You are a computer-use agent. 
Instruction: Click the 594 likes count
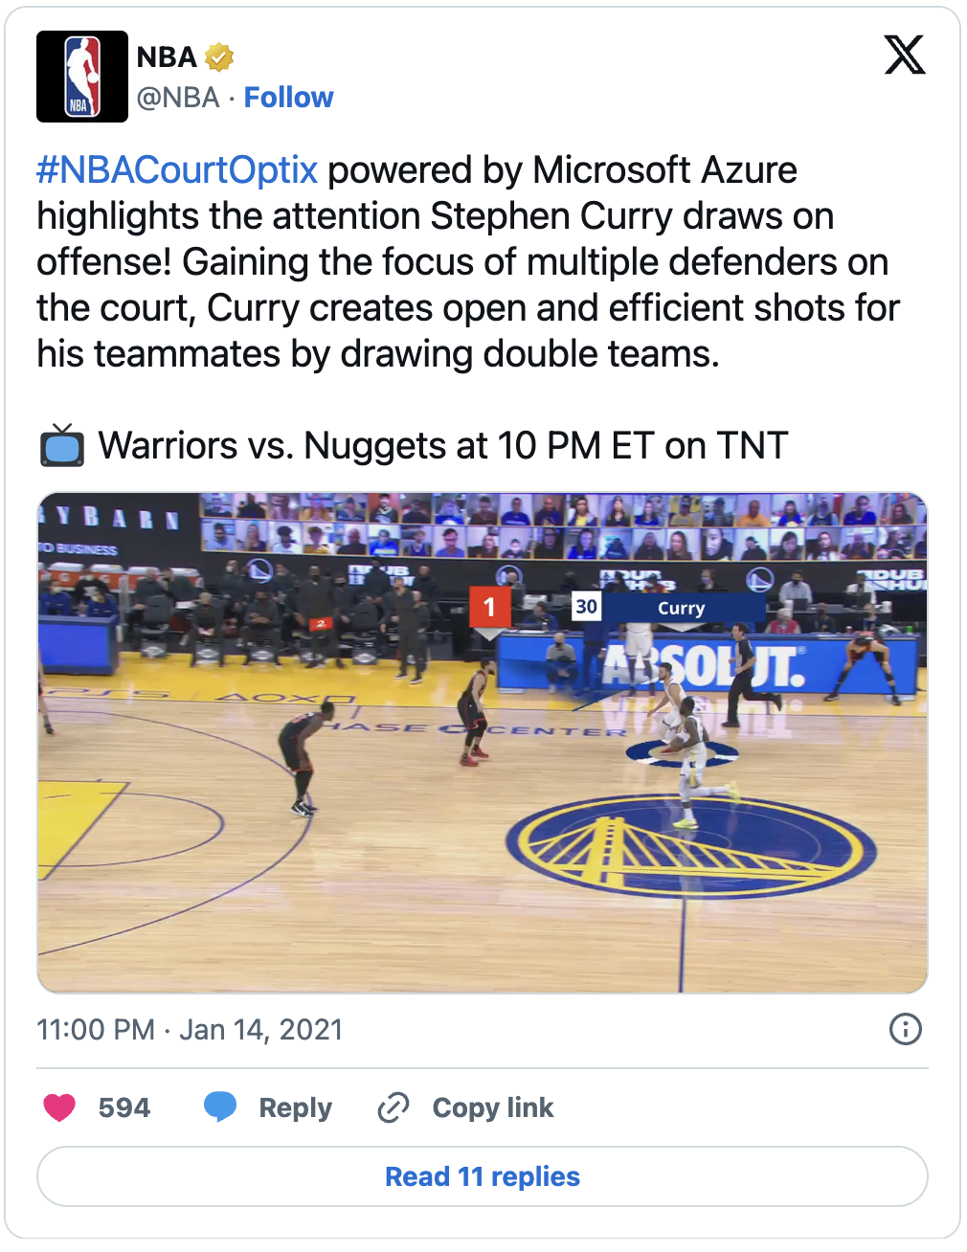[x=124, y=1108]
